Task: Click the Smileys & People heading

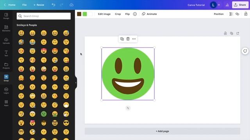Action: point(27,25)
